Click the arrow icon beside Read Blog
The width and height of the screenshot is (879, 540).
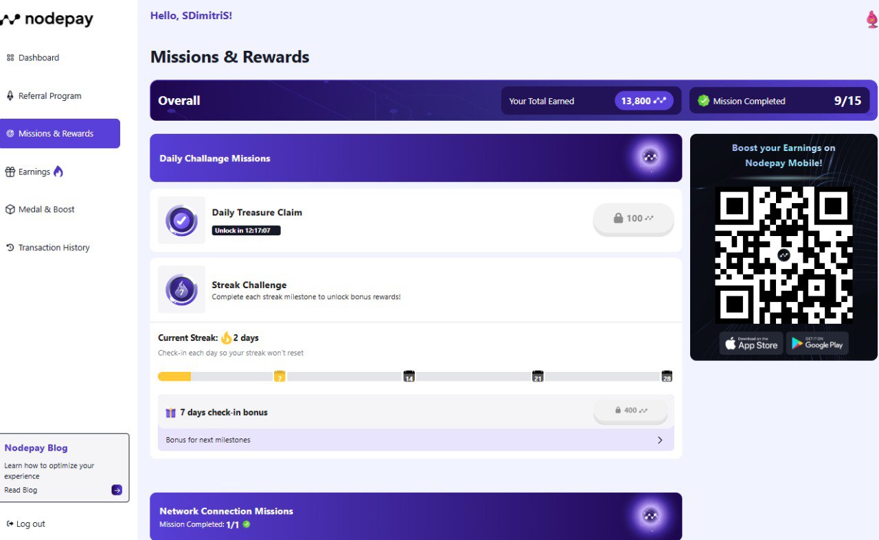117,490
